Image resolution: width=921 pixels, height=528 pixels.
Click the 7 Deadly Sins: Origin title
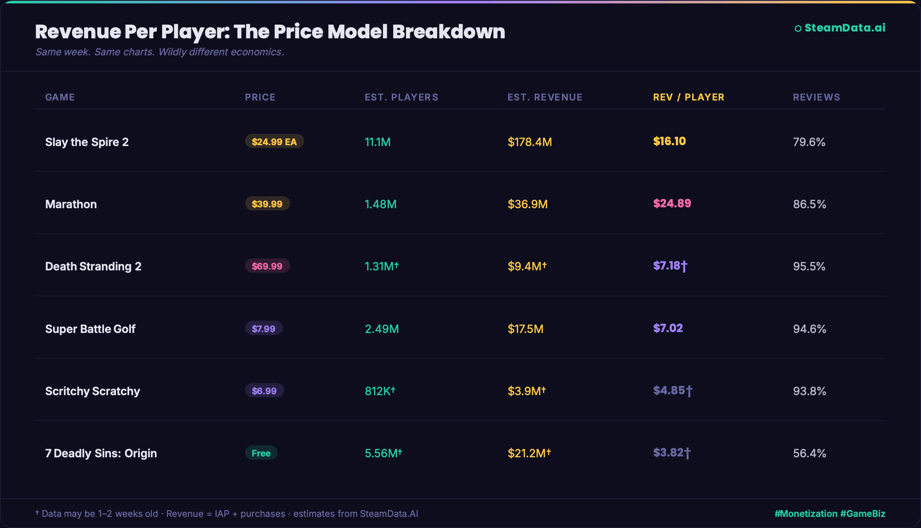101,453
